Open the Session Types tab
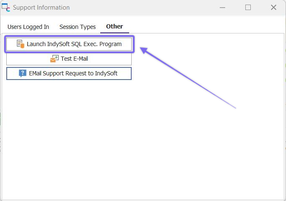Viewport: 286px width, 201px height. 78,27
